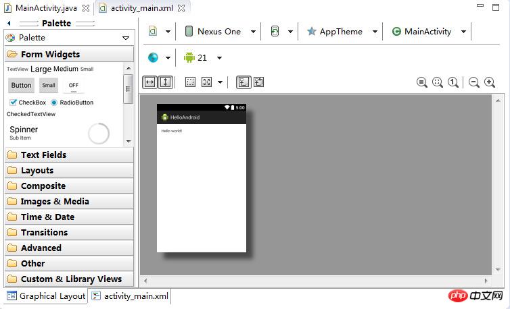Switch to the activity_main.xml bottom source tab
The height and width of the screenshot is (309, 510).
130,296
